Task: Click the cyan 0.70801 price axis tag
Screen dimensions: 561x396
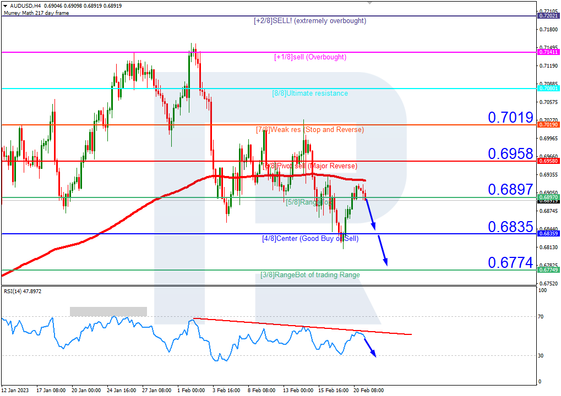Action: tap(548, 89)
